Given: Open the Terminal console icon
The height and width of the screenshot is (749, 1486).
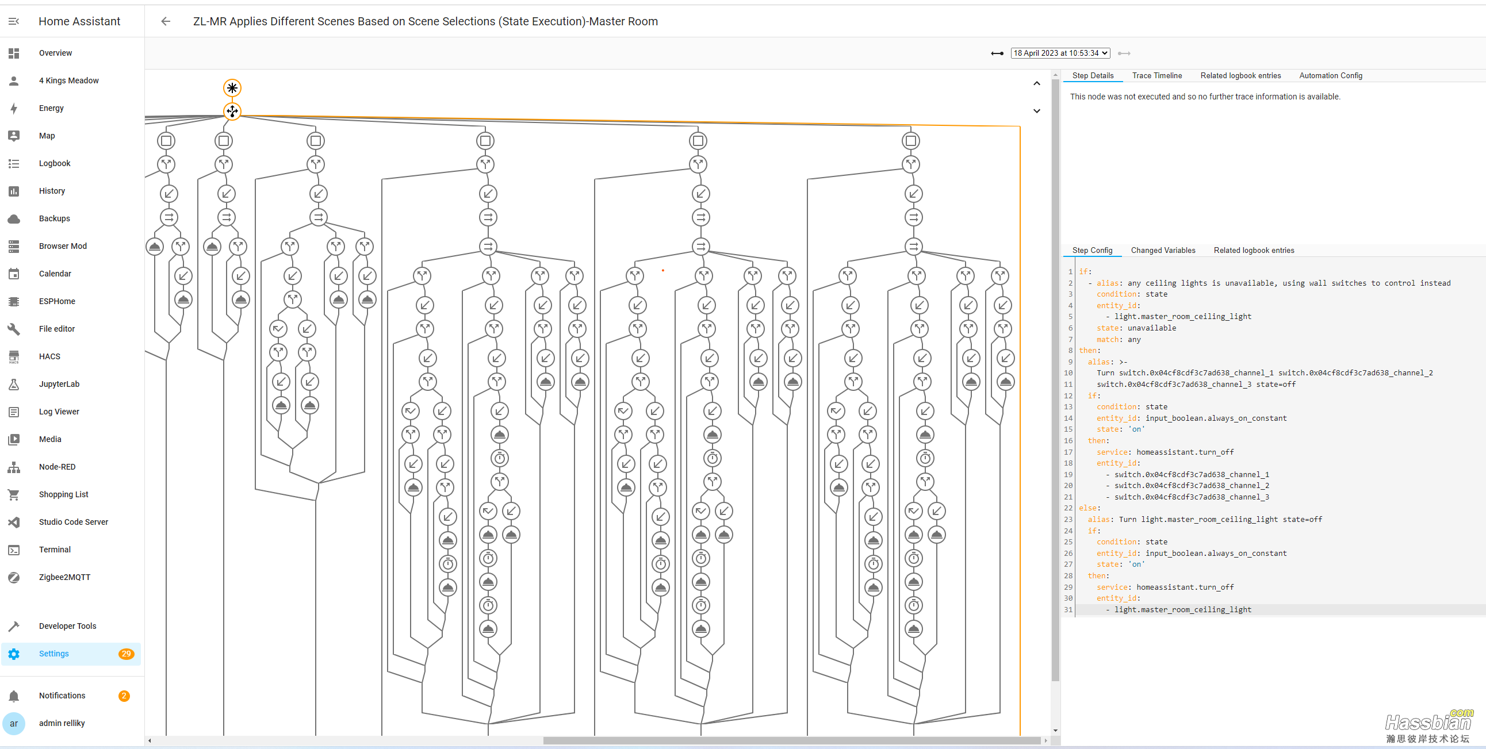Looking at the screenshot, I should [14, 550].
